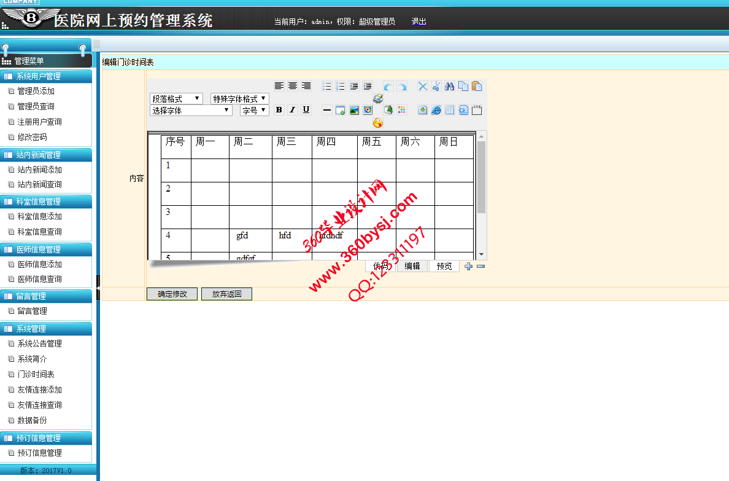Click the center align icon
The height and width of the screenshot is (481, 729).
coord(293,86)
